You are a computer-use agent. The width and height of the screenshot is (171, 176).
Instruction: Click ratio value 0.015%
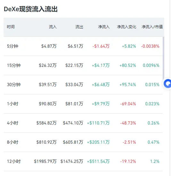pyautogui.click(x=152, y=84)
